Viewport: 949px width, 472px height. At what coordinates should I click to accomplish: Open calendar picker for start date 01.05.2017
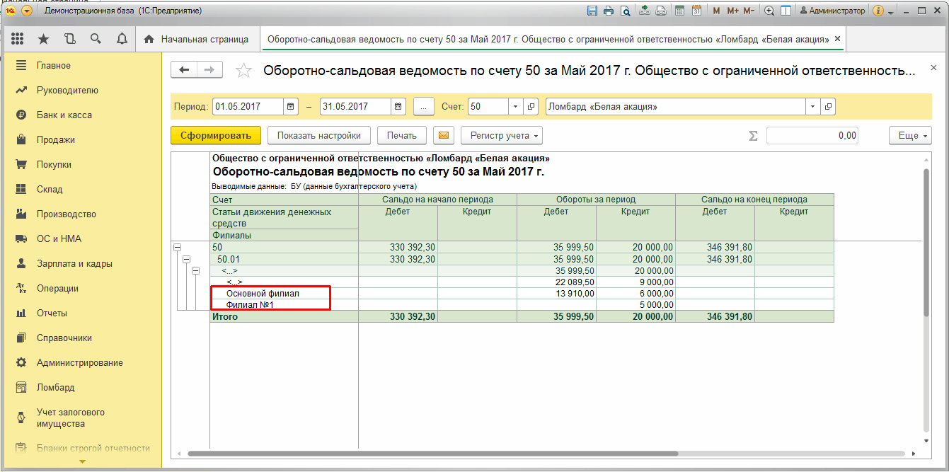click(x=291, y=107)
